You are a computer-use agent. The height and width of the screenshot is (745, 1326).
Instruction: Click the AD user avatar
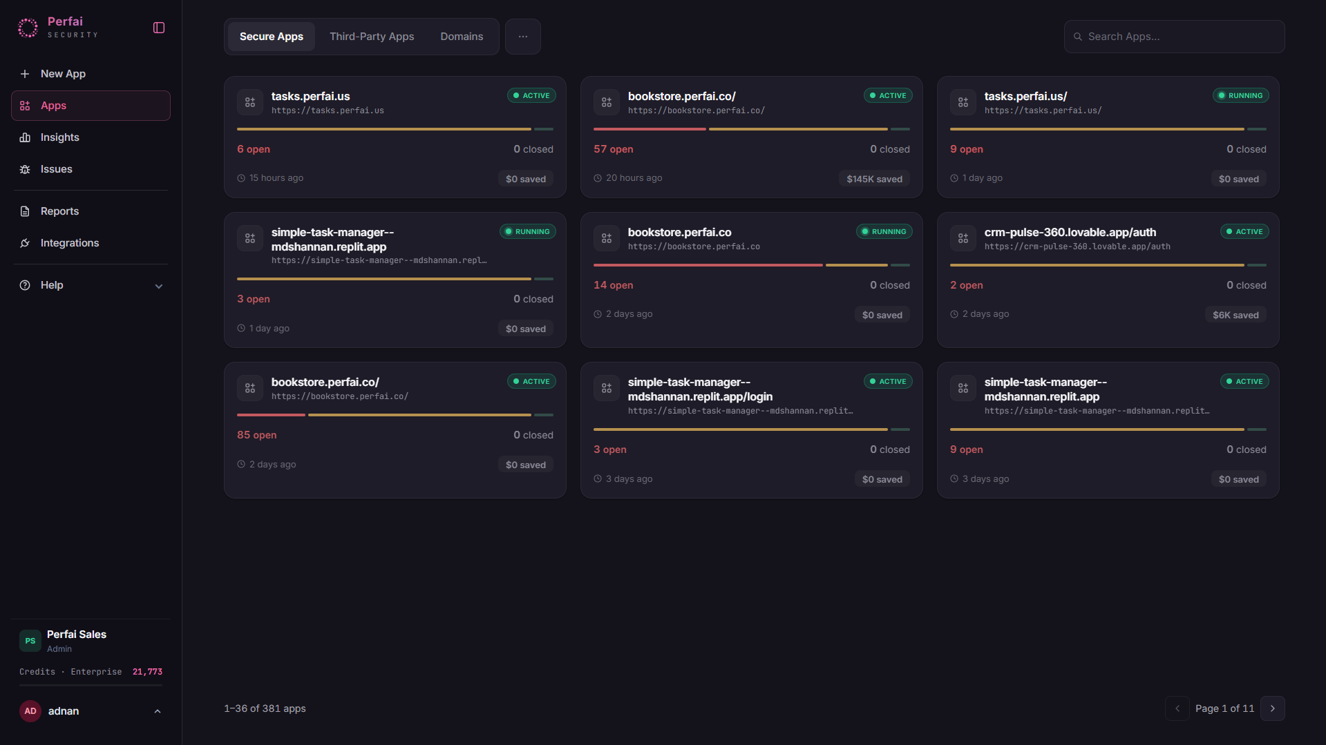click(30, 711)
